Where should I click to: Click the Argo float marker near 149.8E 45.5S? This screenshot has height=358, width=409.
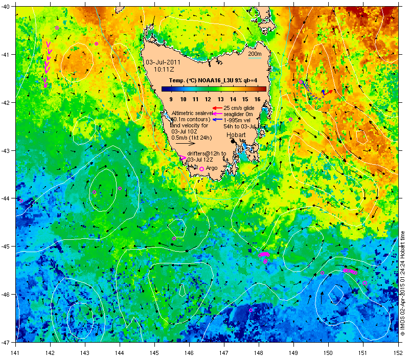pos(322,273)
